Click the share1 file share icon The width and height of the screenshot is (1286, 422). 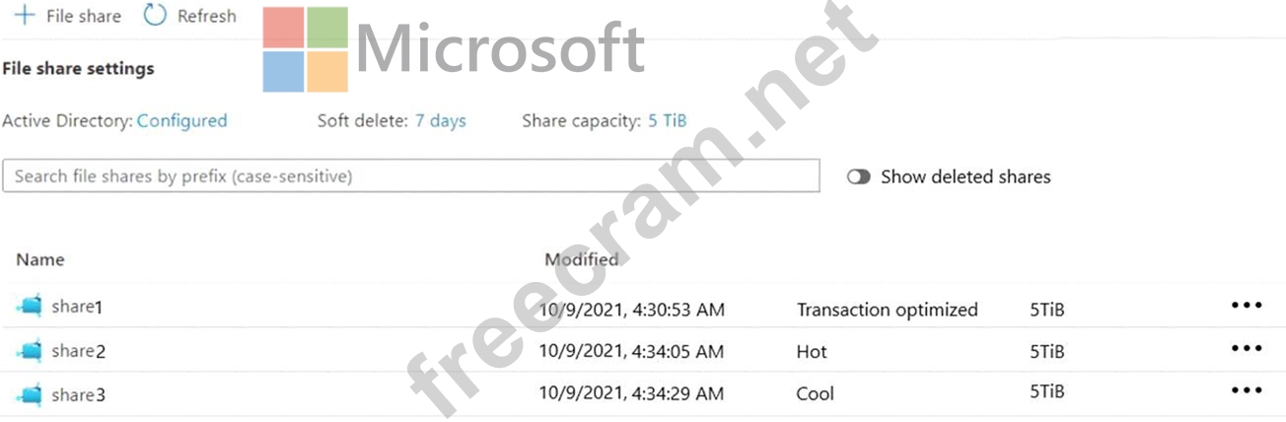point(30,308)
